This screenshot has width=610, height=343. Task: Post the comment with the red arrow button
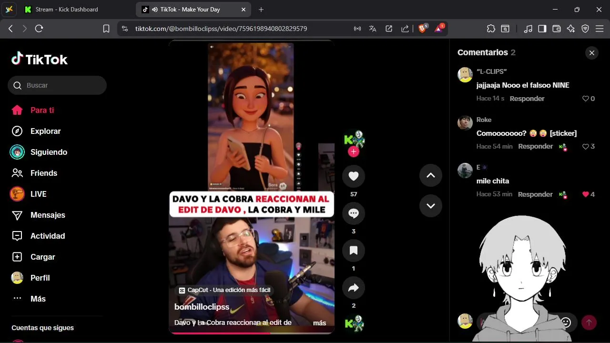pos(589,323)
